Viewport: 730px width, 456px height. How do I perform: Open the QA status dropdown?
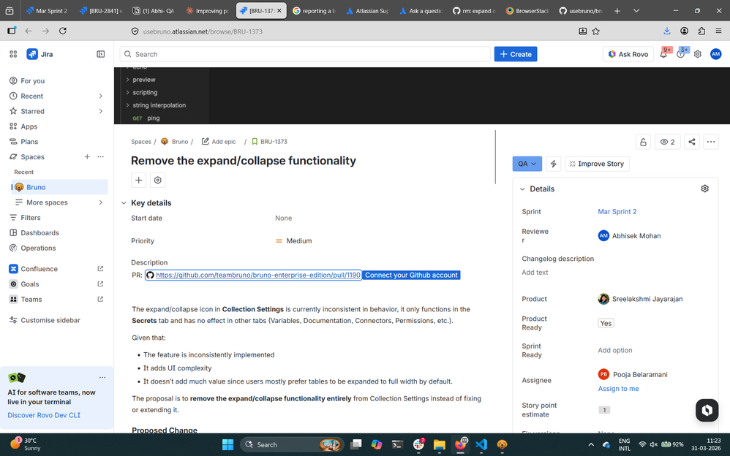(527, 164)
